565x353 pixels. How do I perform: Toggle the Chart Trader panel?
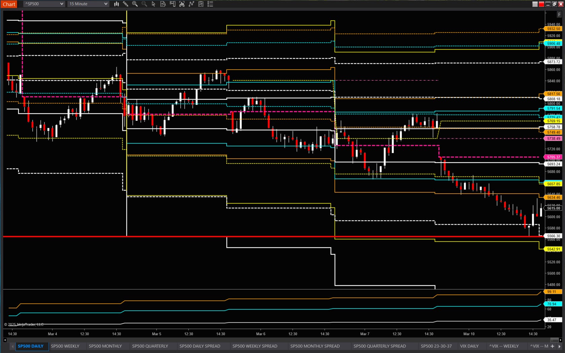pos(172,4)
